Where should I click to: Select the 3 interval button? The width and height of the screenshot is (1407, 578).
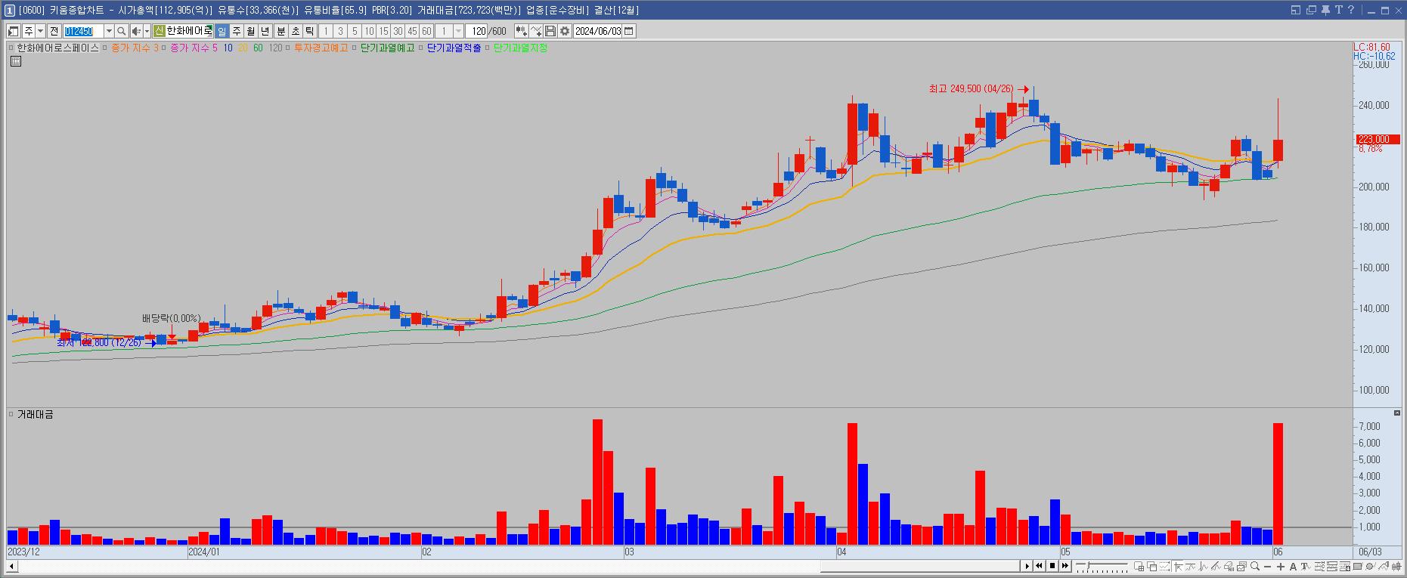coord(340,31)
